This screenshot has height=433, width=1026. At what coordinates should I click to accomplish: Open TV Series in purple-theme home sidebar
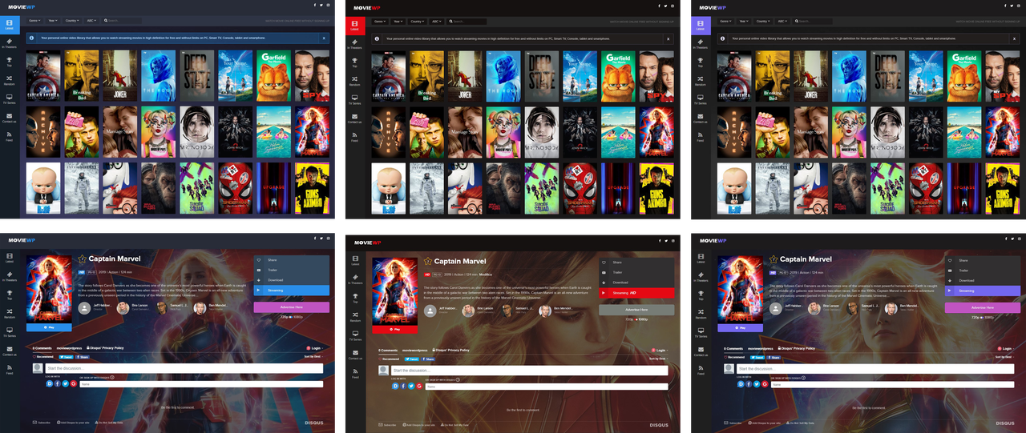point(701,99)
